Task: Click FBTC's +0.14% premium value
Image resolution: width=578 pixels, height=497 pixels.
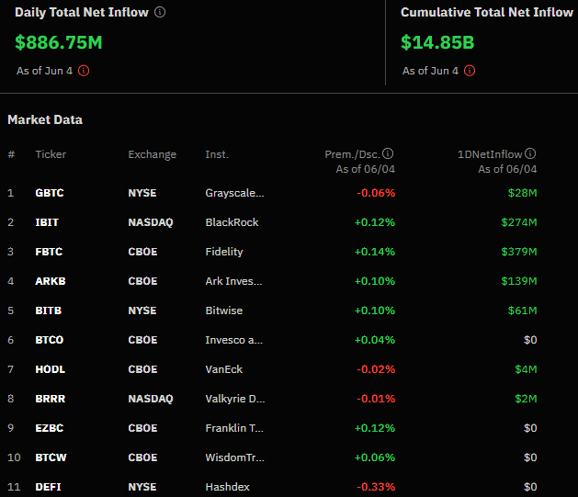Action: 375,252
